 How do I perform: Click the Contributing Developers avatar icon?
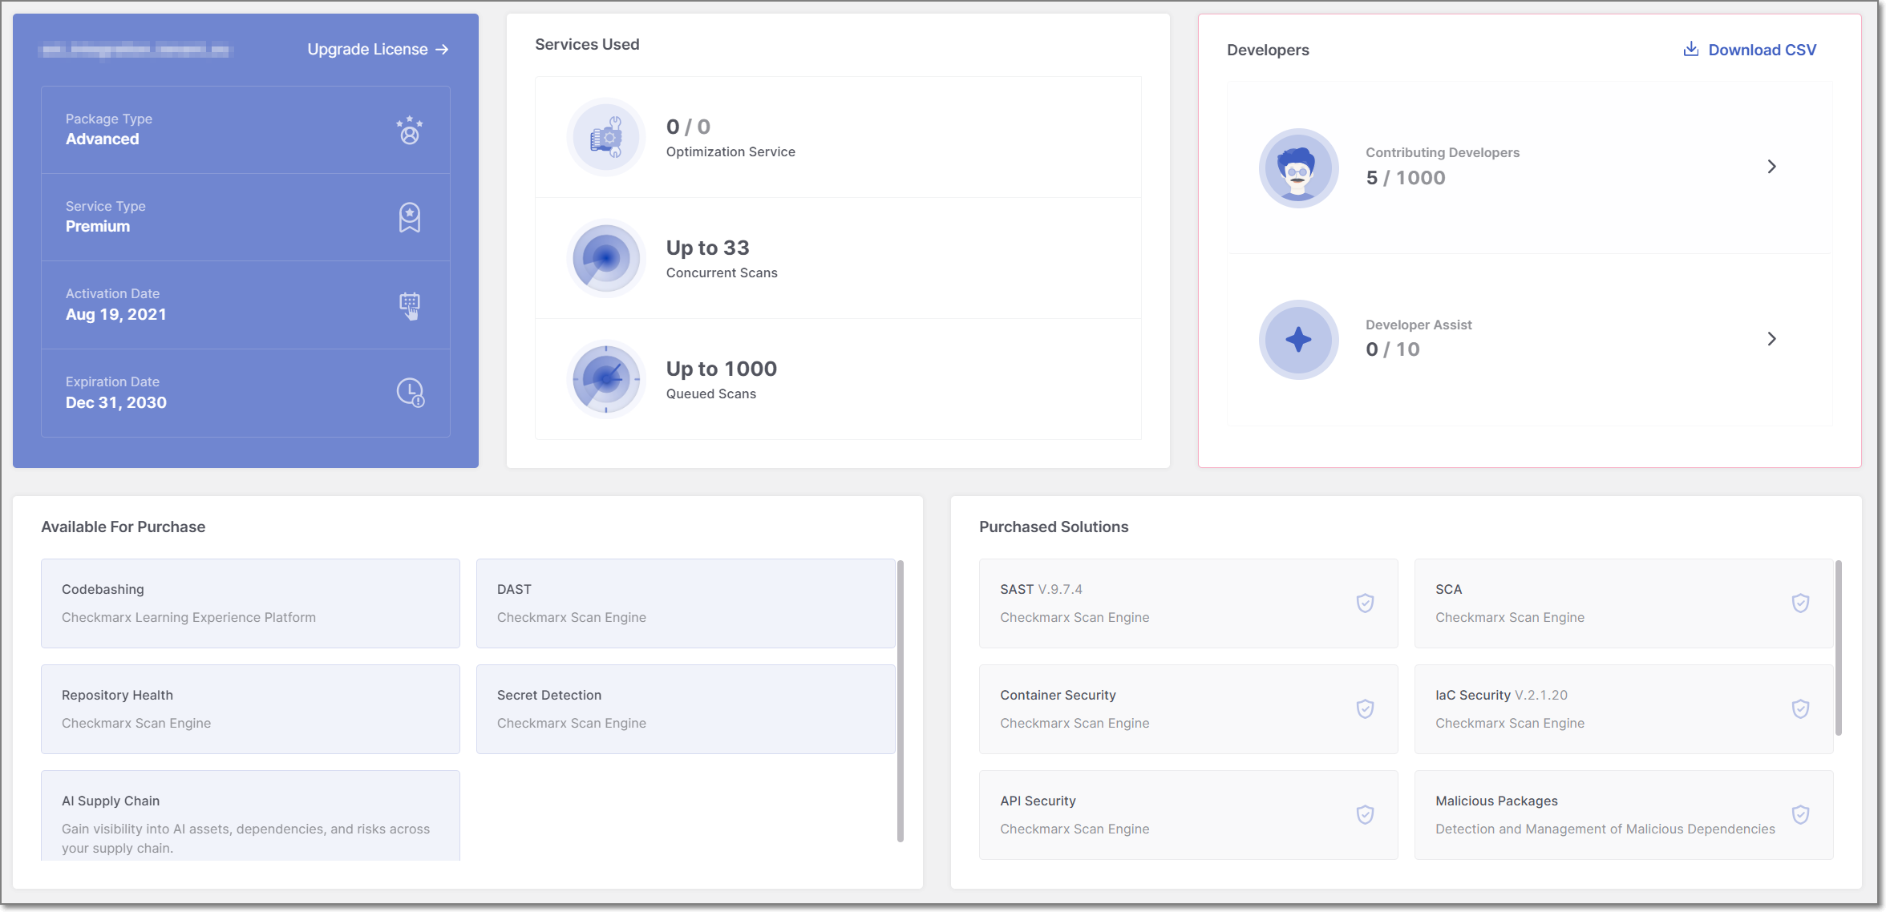tap(1299, 168)
